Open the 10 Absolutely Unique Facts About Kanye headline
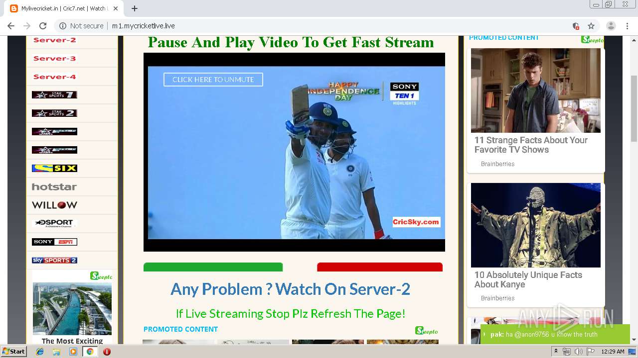 [x=528, y=279]
